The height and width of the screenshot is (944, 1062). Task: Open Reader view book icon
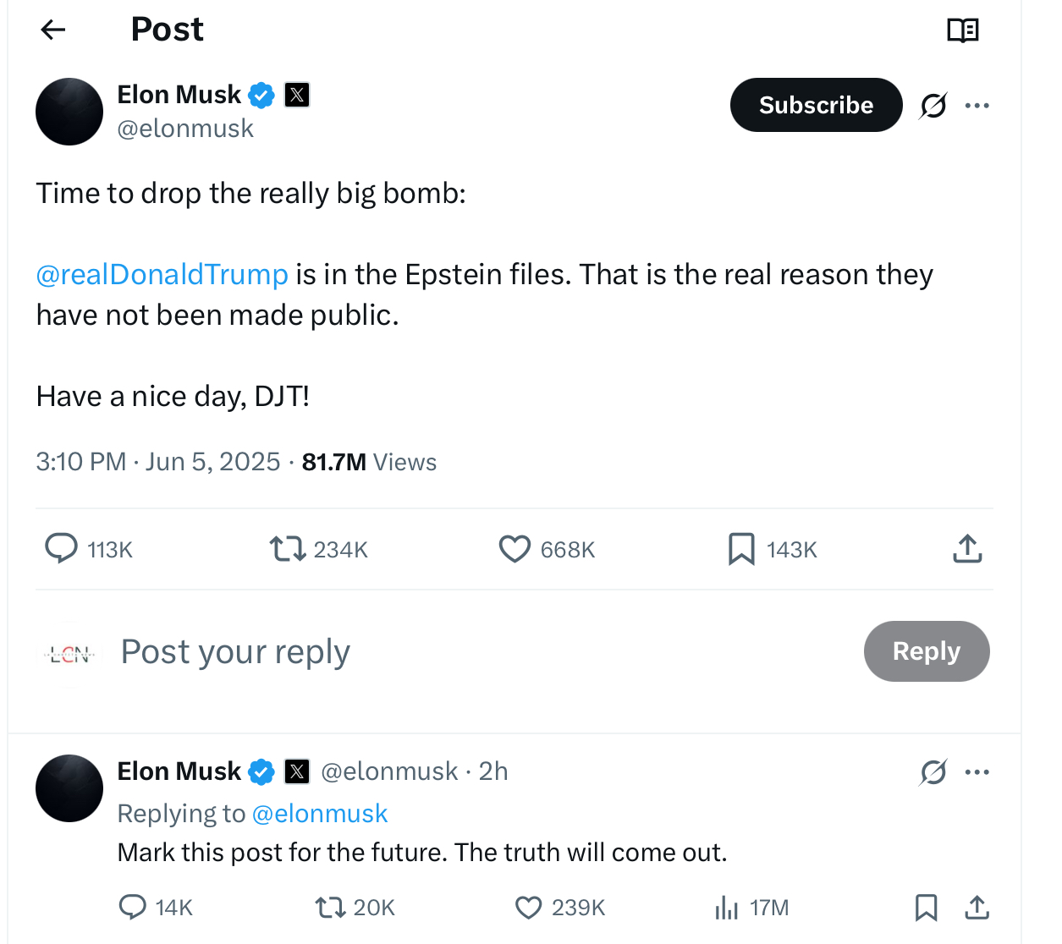(x=962, y=30)
